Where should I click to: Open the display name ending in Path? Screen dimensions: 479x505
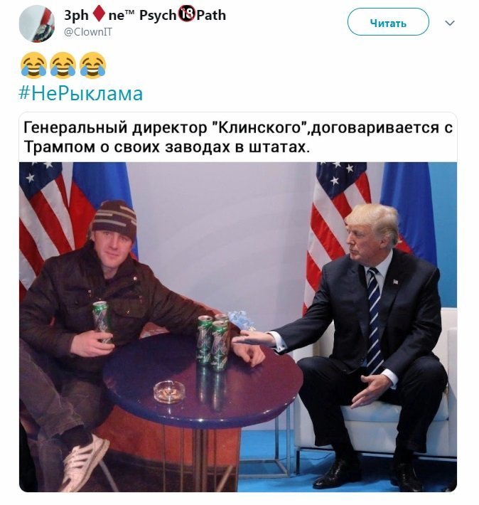click(145, 15)
